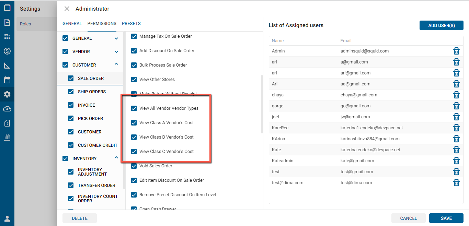Viewport: 469px width, 226px height.
Task: Expand the VENDOR permissions chevron
Action: (116, 52)
